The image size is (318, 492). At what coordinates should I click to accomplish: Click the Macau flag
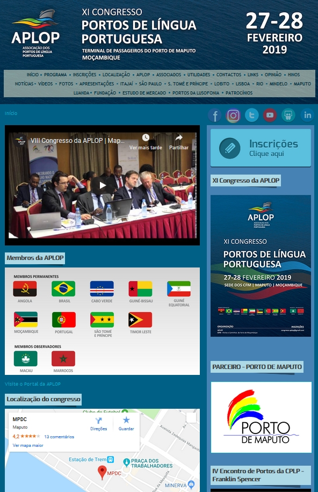(x=26, y=358)
